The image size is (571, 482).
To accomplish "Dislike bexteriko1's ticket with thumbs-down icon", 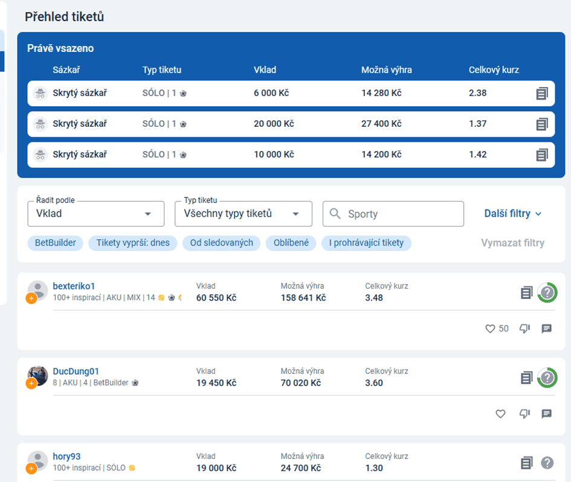I will coord(524,329).
